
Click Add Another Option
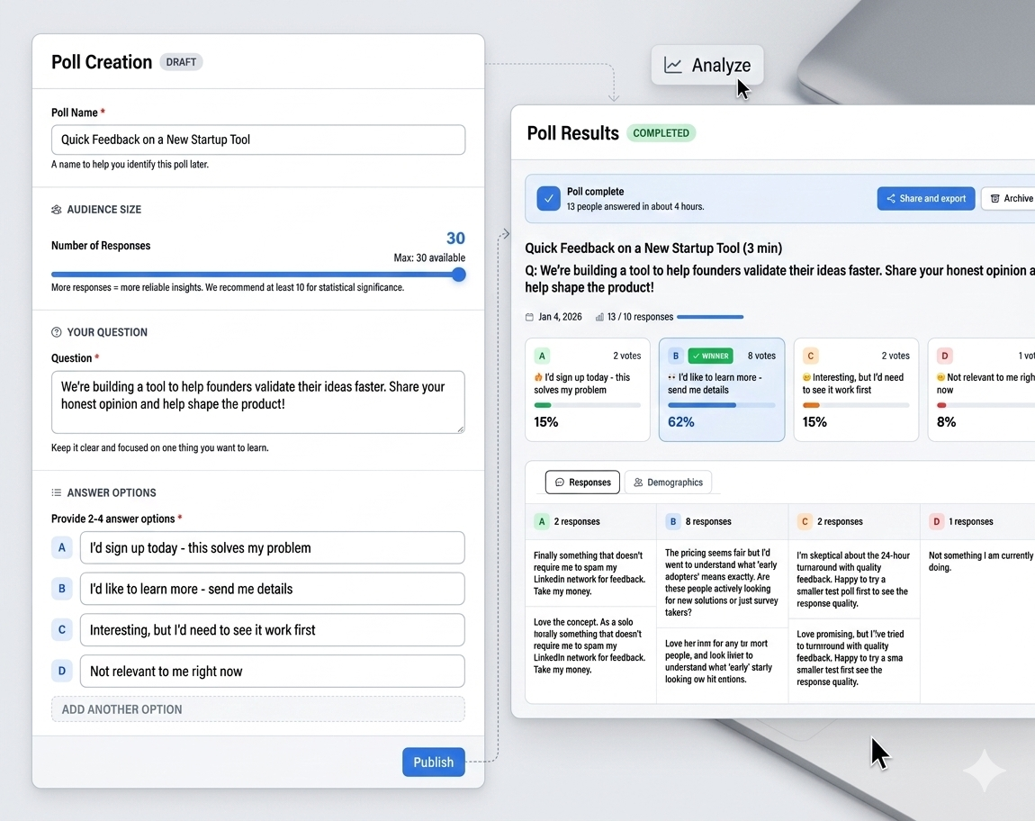(257, 709)
